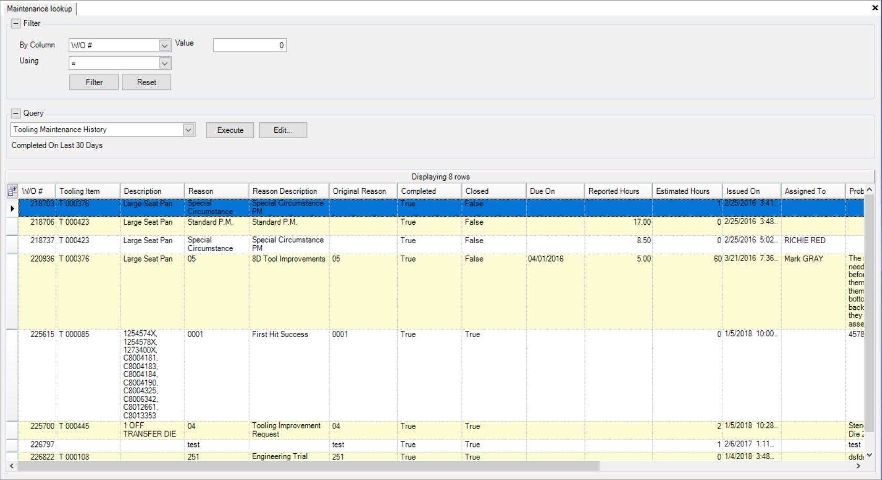
Task: Sort by Original Reason column header
Action: click(363, 191)
